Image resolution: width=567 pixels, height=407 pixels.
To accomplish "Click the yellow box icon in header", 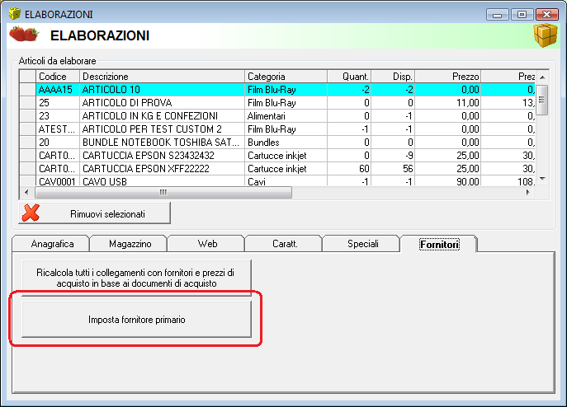I will pos(546,35).
